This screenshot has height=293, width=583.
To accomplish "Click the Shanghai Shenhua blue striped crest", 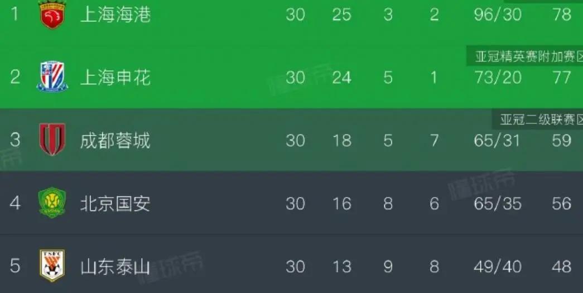I will (x=52, y=76).
